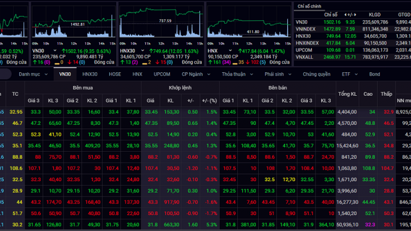Select the Chỉ số chính panel tab
The image size is (411, 231).
(x=308, y=6)
